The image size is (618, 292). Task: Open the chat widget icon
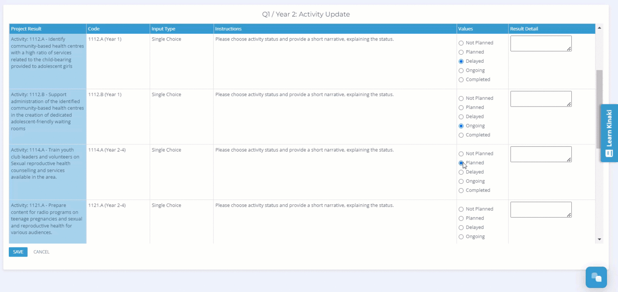tap(596, 277)
